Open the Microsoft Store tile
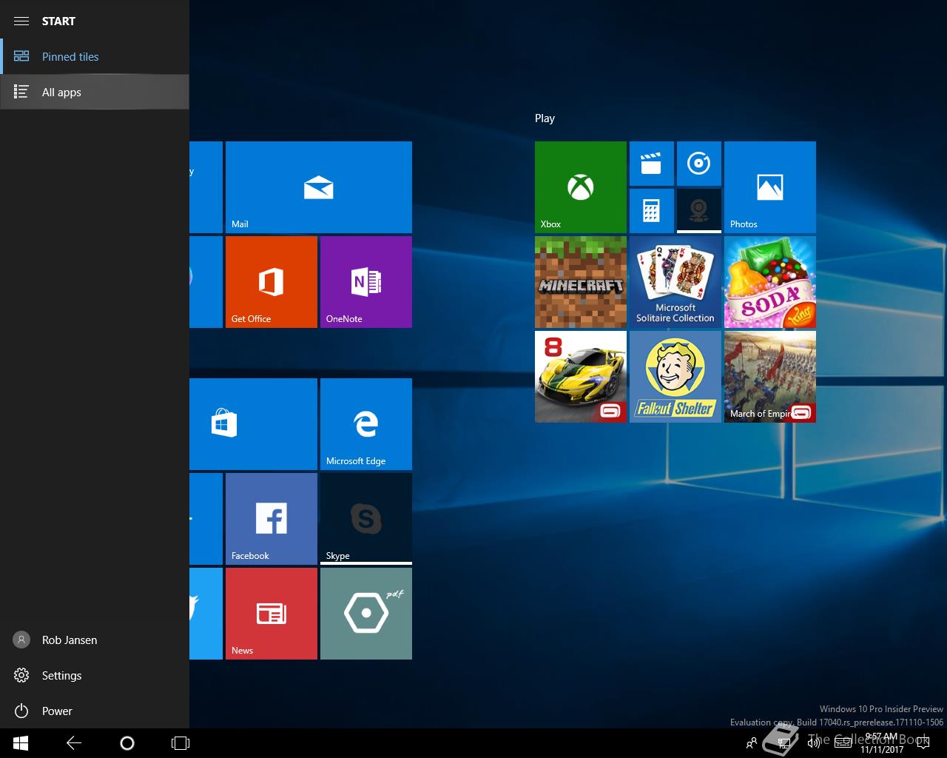 click(x=253, y=424)
